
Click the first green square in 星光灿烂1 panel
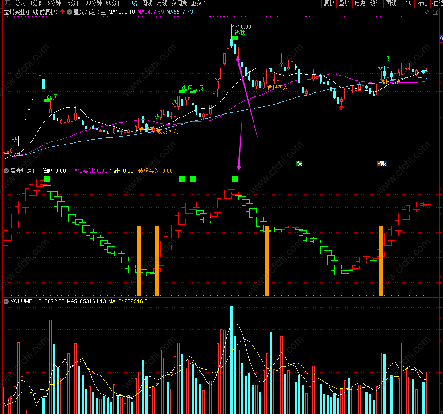tap(47, 179)
